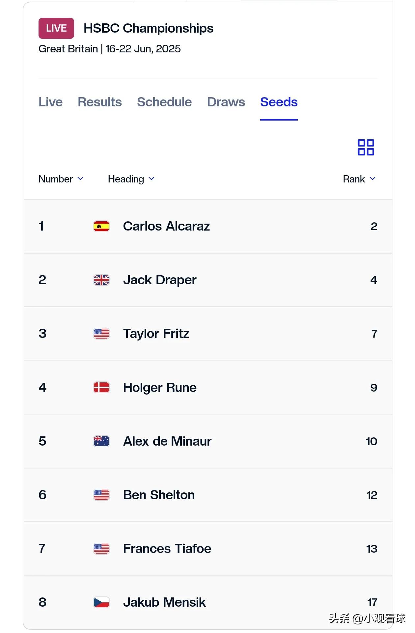Click the Denmark flag beside Holger Rune
This screenshot has width=415, height=633.
pos(101,387)
